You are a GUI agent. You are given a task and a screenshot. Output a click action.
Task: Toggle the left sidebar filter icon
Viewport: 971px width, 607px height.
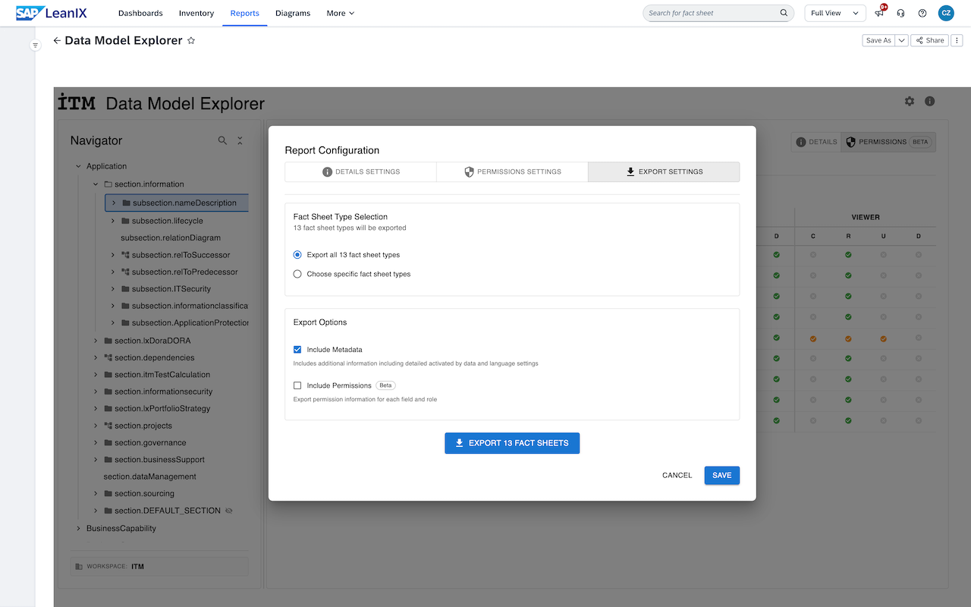(x=35, y=46)
